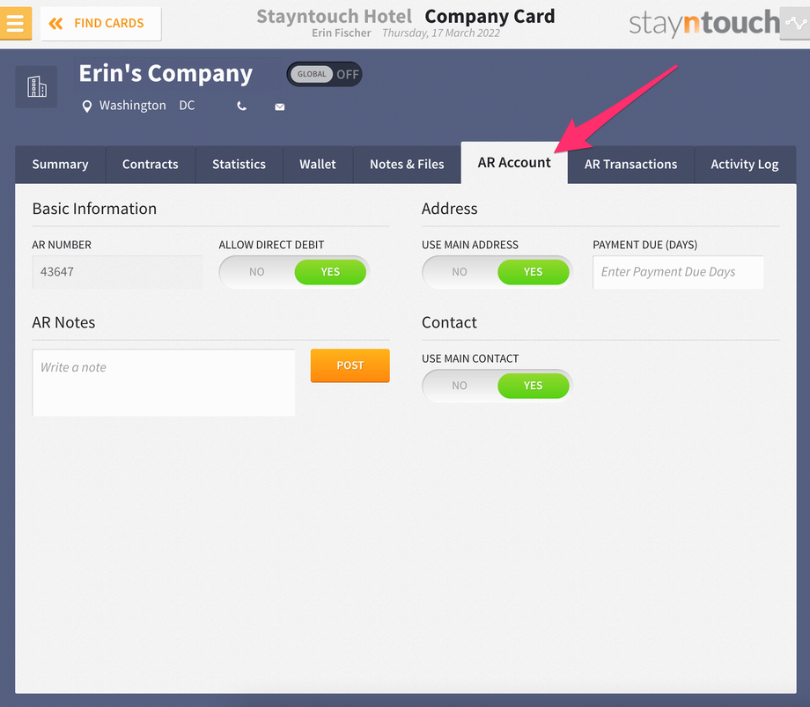Select the Wallet tab
This screenshot has height=707, width=810.
coord(318,165)
